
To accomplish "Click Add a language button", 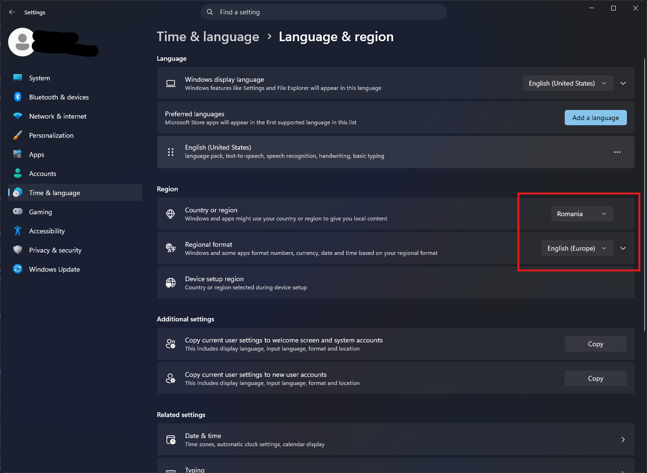I will tap(595, 118).
